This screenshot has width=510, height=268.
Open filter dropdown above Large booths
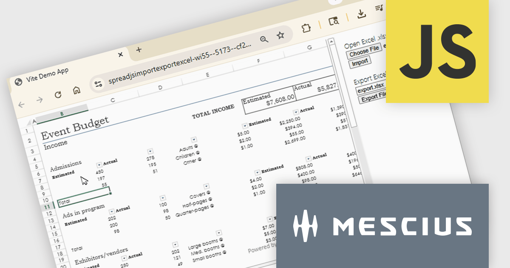click(218, 233)
